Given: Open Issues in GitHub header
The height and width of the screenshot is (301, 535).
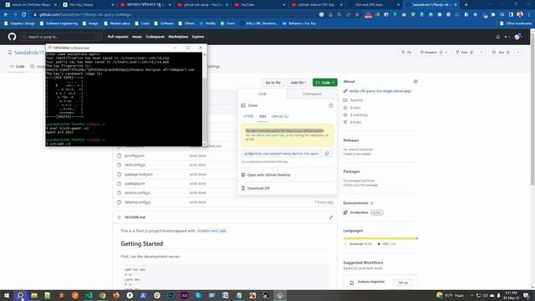Looking at the screenshot, I should (x=137, y=37).
